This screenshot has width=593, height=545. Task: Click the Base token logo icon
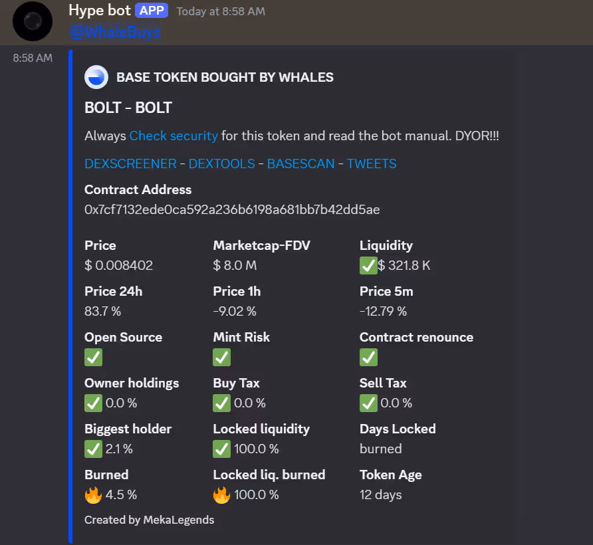(x=96, y=78)
